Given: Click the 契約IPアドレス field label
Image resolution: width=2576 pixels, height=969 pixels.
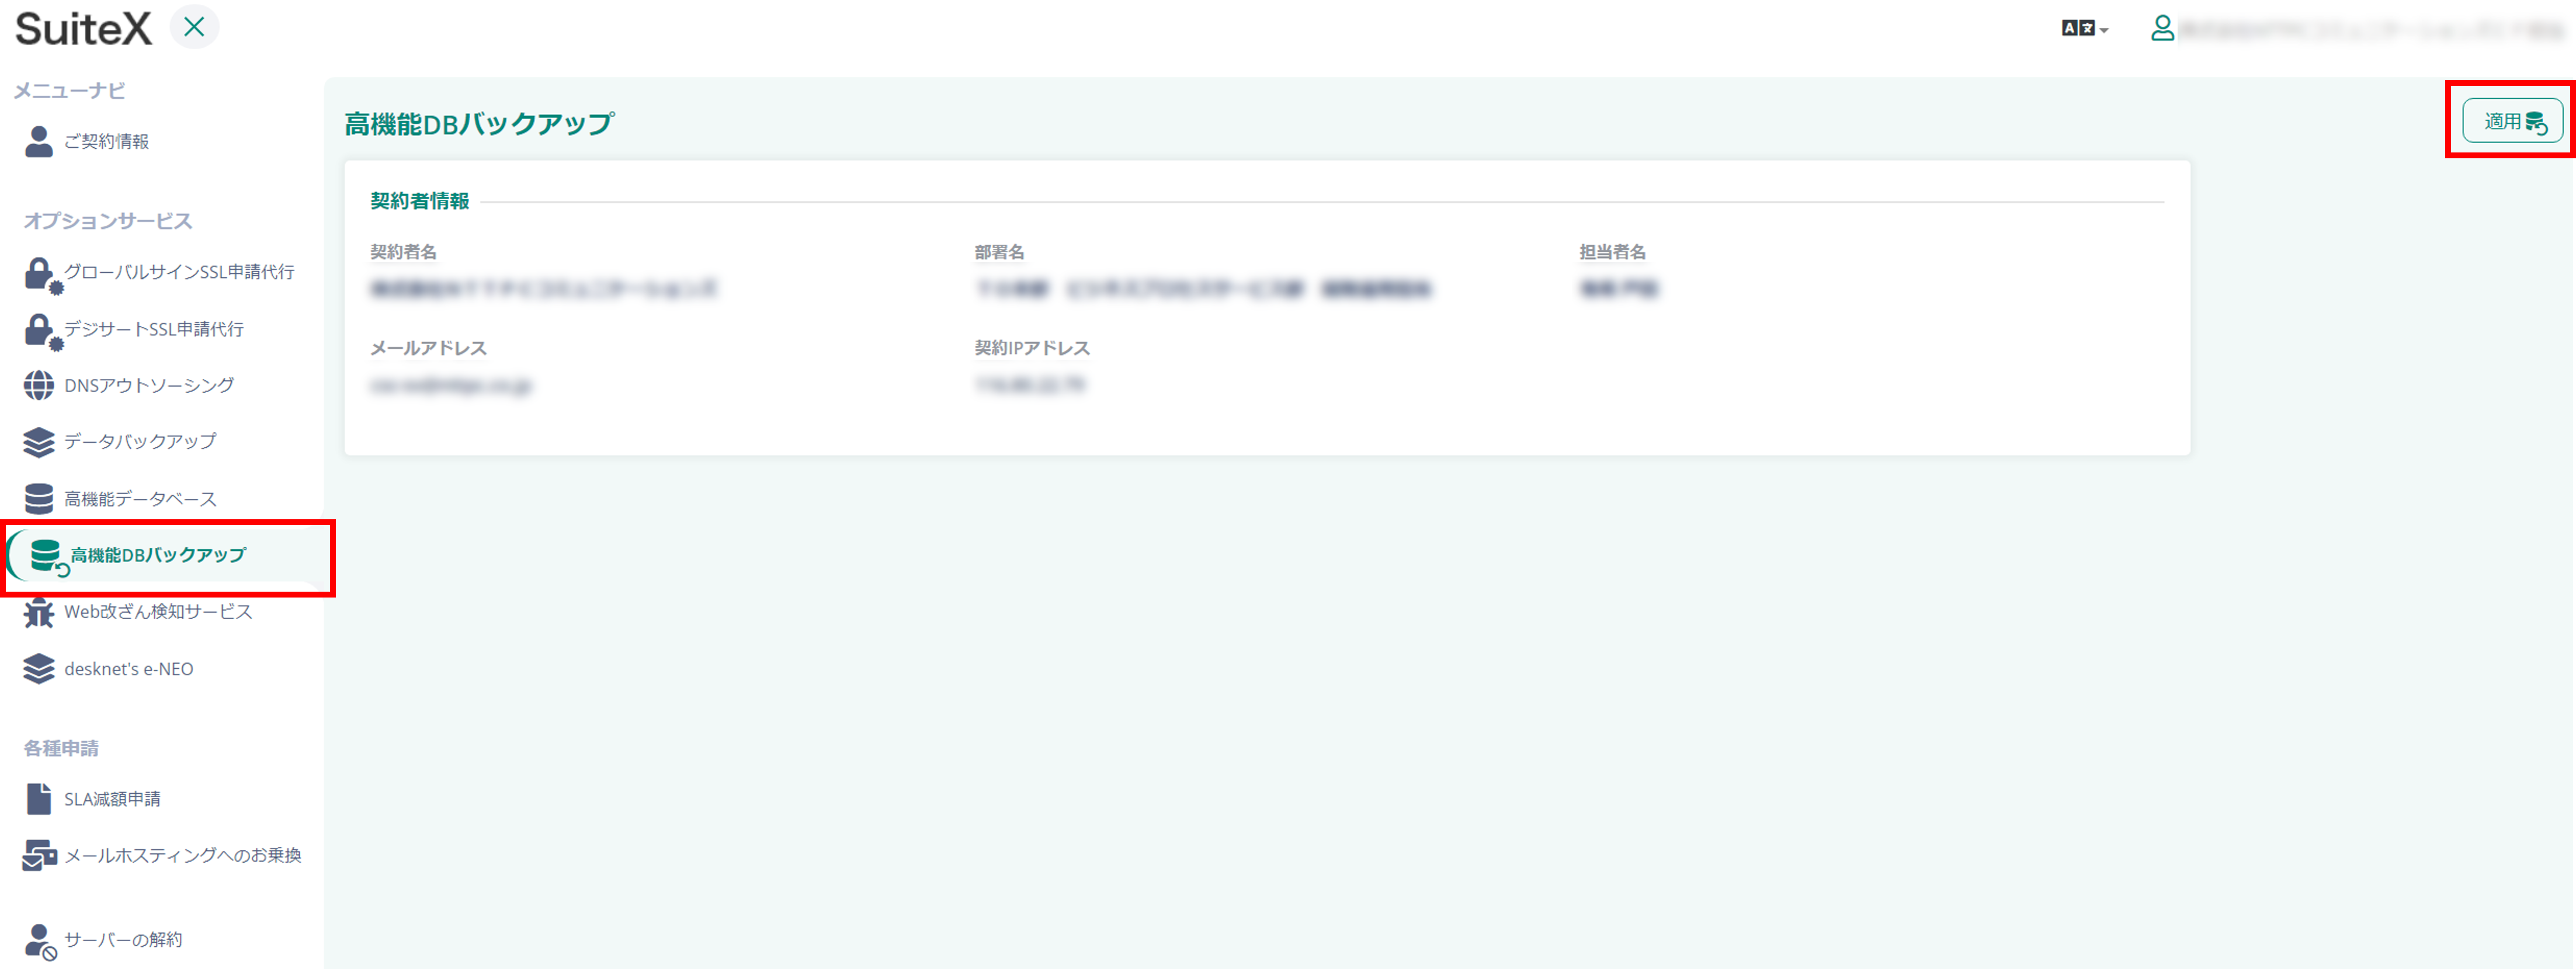Looking at the screenshot, I should 1032,348.
